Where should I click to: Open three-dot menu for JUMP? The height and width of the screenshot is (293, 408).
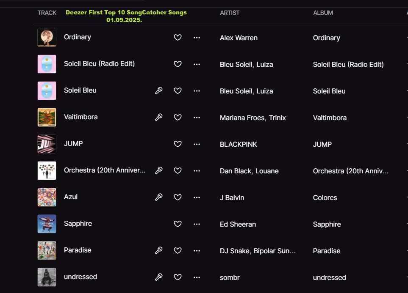coord(197,144)
